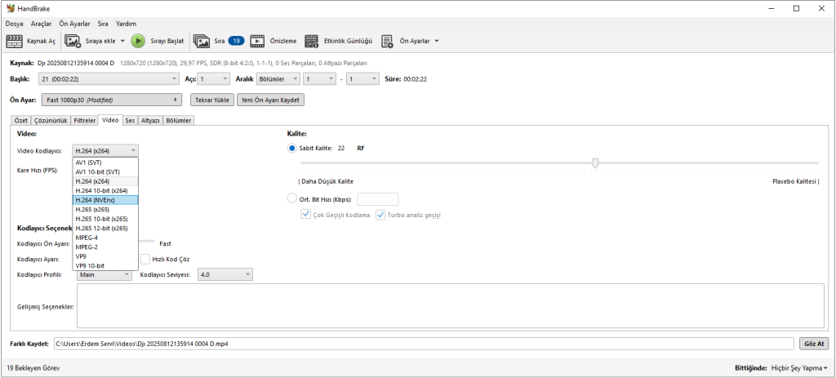836x378 pixels.
Task: Open the Yardım menu
Action: [126, 24]
